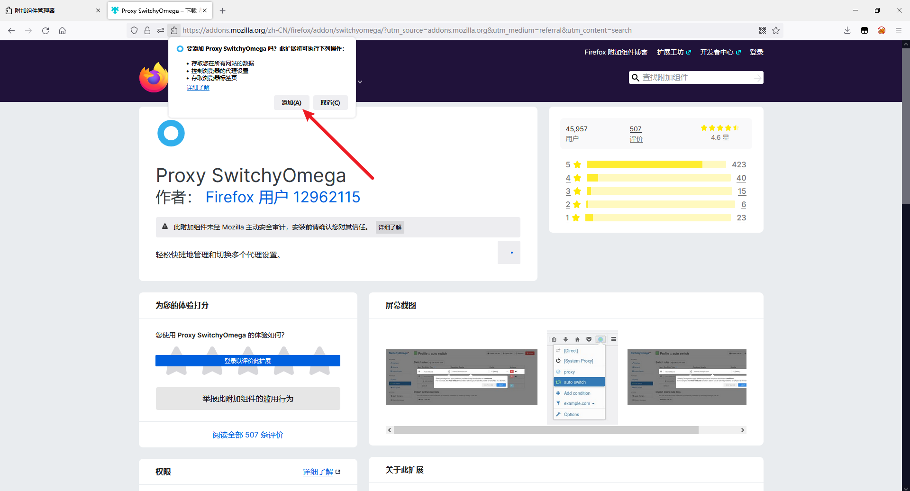Image resolution: width=910 pixels, height=491 pixels.
Task: Generate QR code for this page
Action: (763, 30)
